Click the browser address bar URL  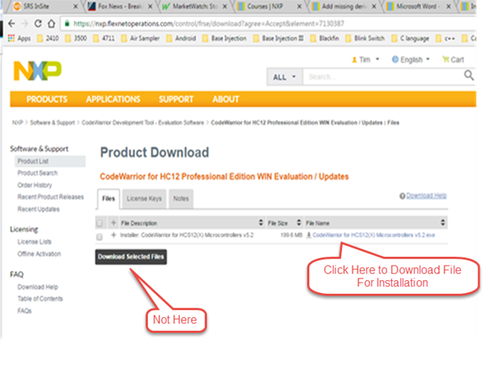[x=208, y=23]
